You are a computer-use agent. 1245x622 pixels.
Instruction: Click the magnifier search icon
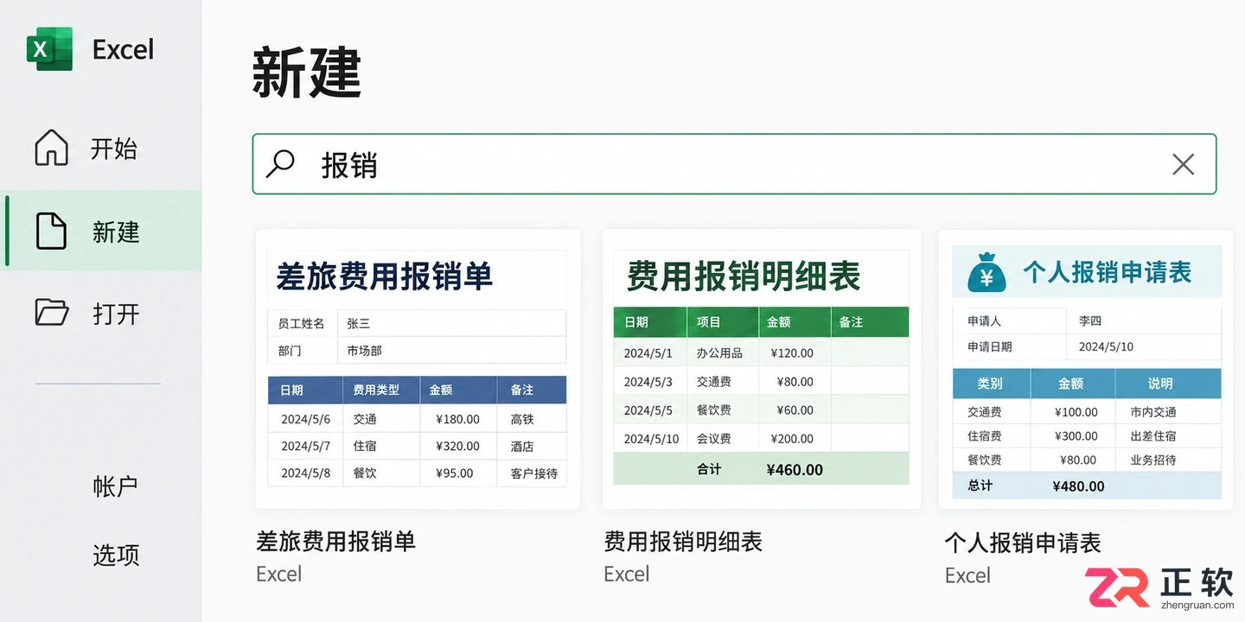280,163
